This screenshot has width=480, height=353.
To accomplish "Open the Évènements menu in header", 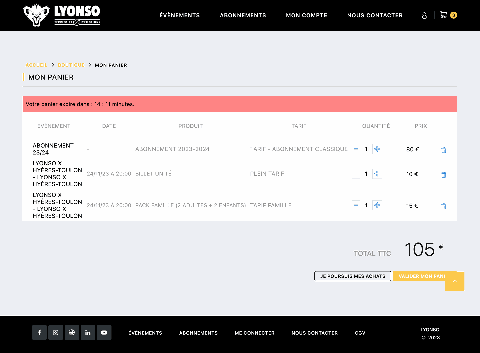I will [x=180, y=15].
